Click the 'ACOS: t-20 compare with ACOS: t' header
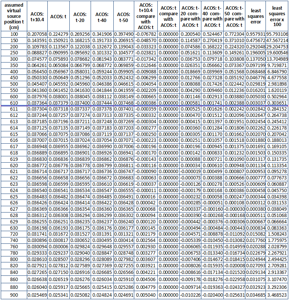 (191, 16)
